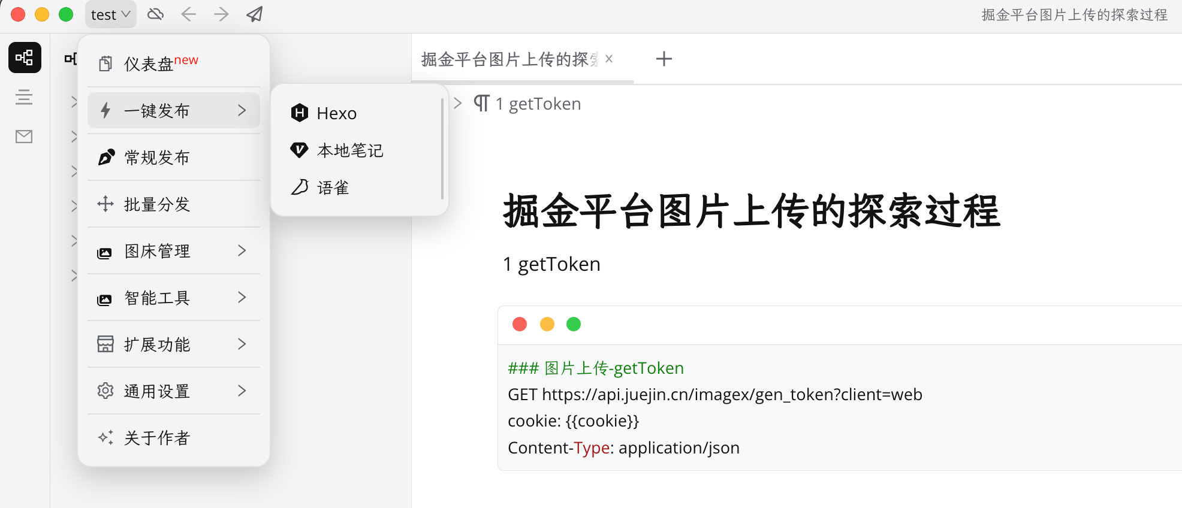
Task: Choose 常规发布 from the menu
Action: point(174,157)
